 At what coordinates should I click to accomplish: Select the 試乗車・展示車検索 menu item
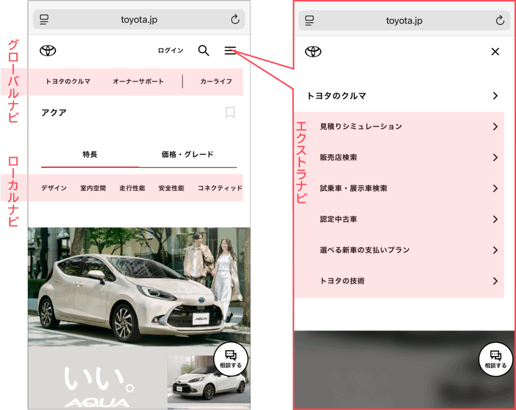coord(354,188)
